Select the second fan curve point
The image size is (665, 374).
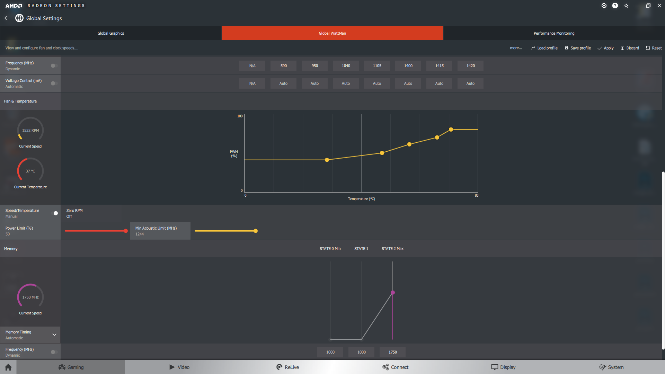[382, 153]
